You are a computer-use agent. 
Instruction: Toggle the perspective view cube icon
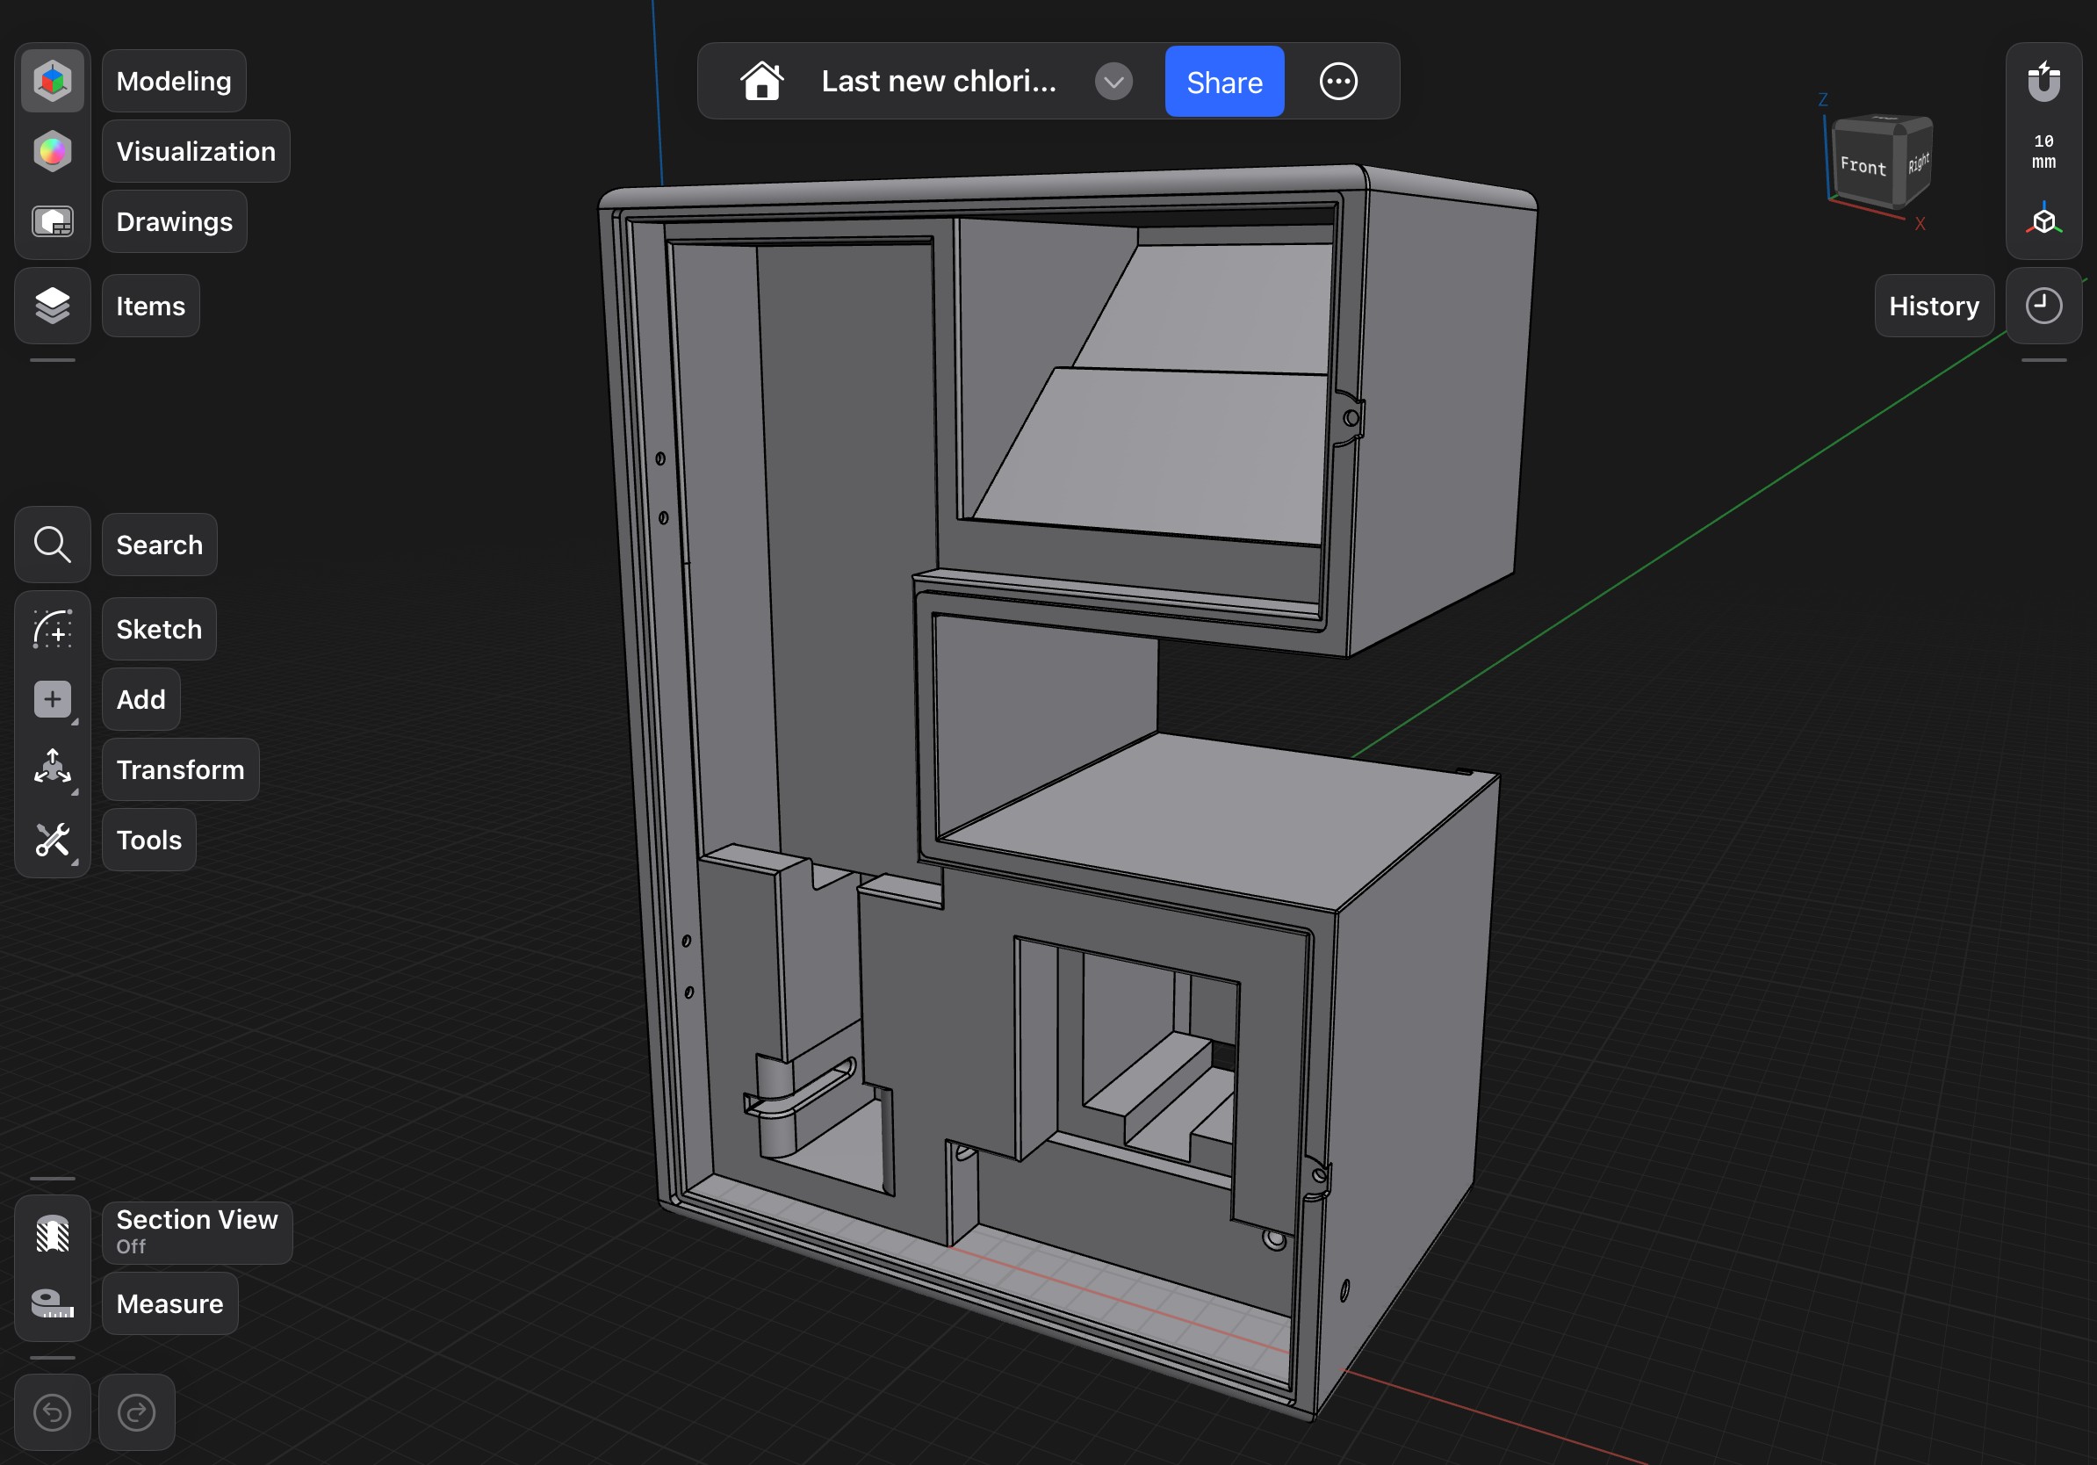click(x=2043, y=221)
